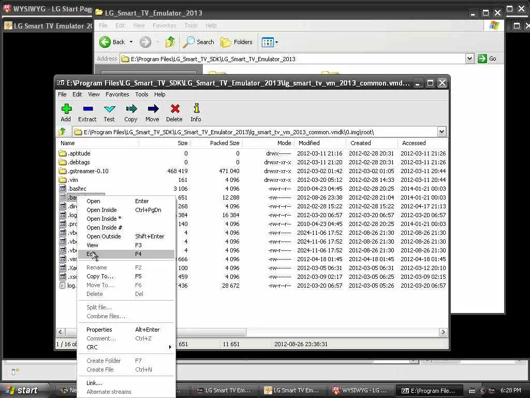The image size is (530, 398).
Task: Choose Properties in the context menu
Action: tap(126, 329)
